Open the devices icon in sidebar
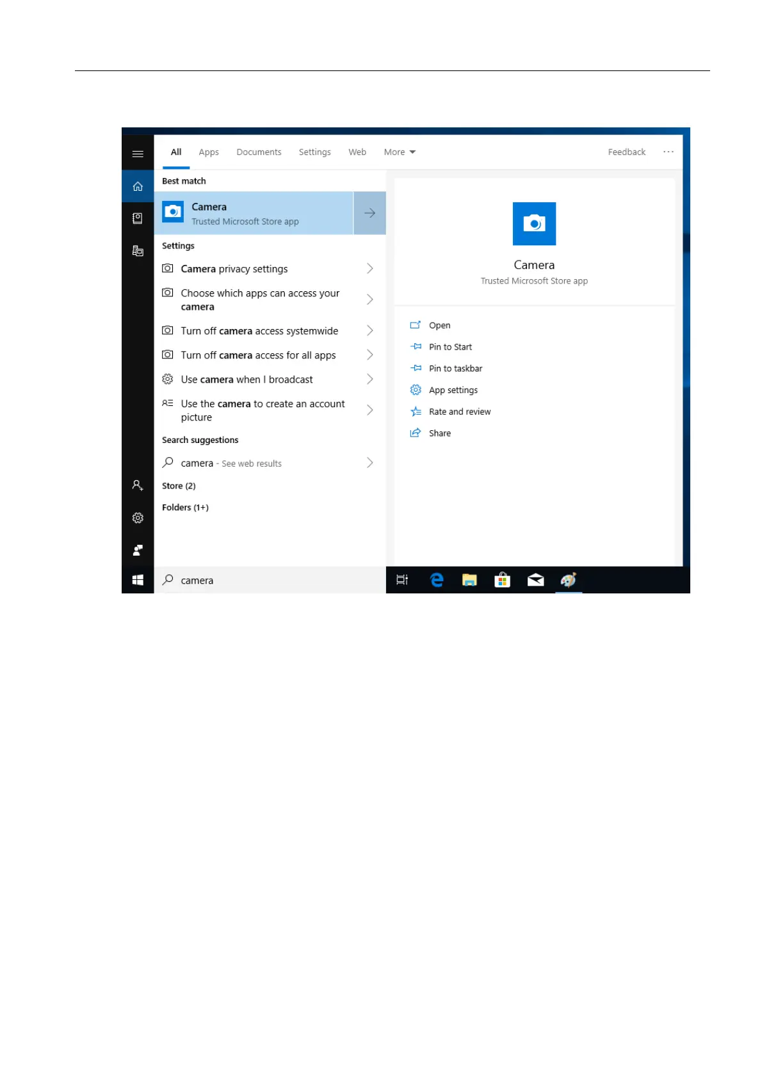 (138, 250)
